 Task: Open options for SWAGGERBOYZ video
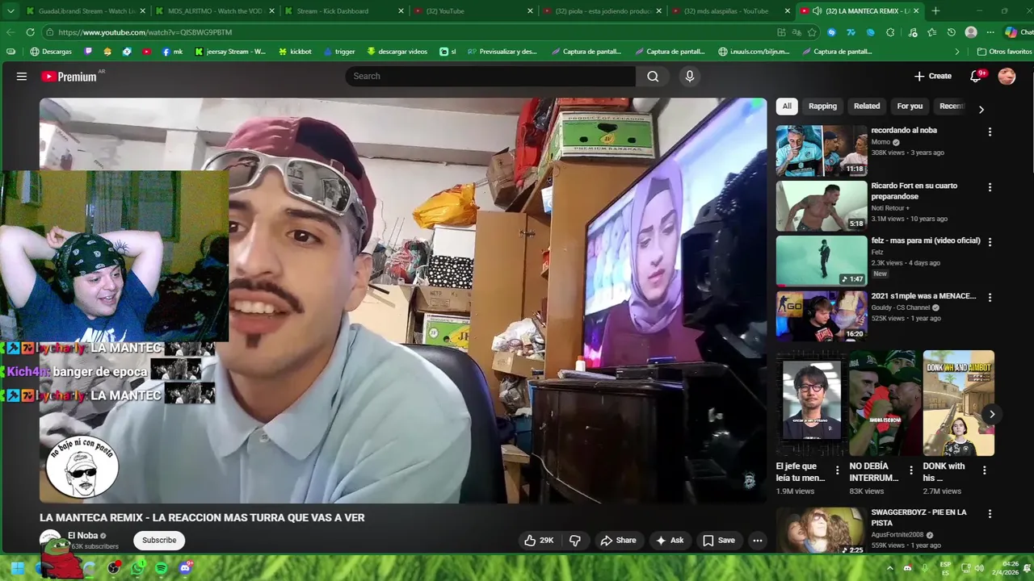tap(990, 514)
